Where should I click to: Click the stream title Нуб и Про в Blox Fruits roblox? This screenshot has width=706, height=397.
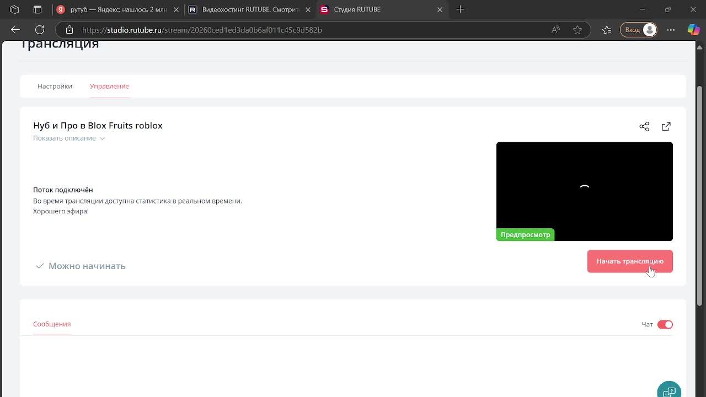click(98, 125)
